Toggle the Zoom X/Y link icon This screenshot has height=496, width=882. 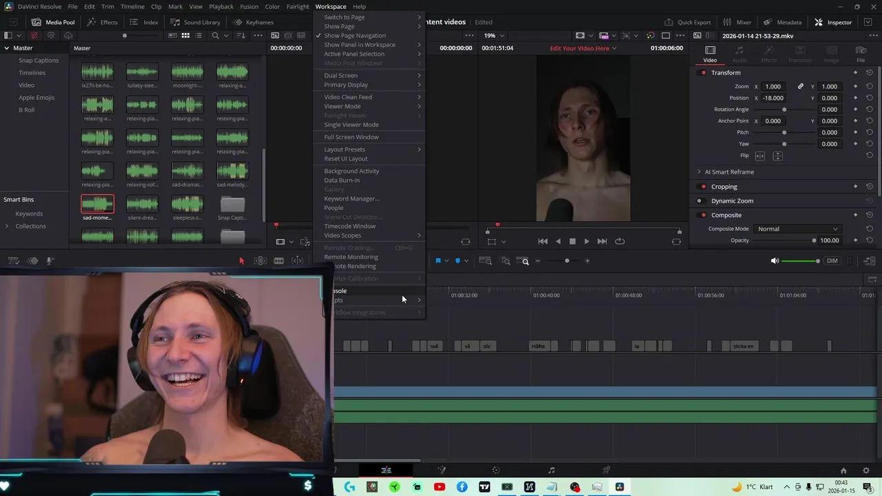[x=800, y=86]
